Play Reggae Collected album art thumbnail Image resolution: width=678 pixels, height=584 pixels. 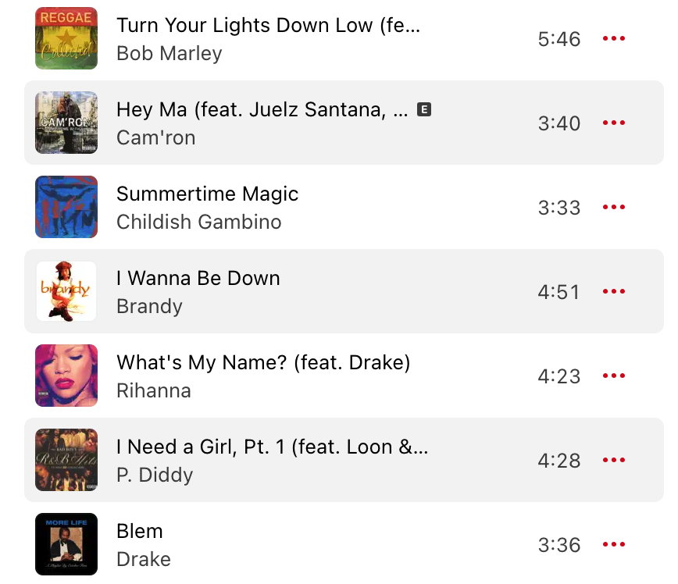tap(66, 38)
